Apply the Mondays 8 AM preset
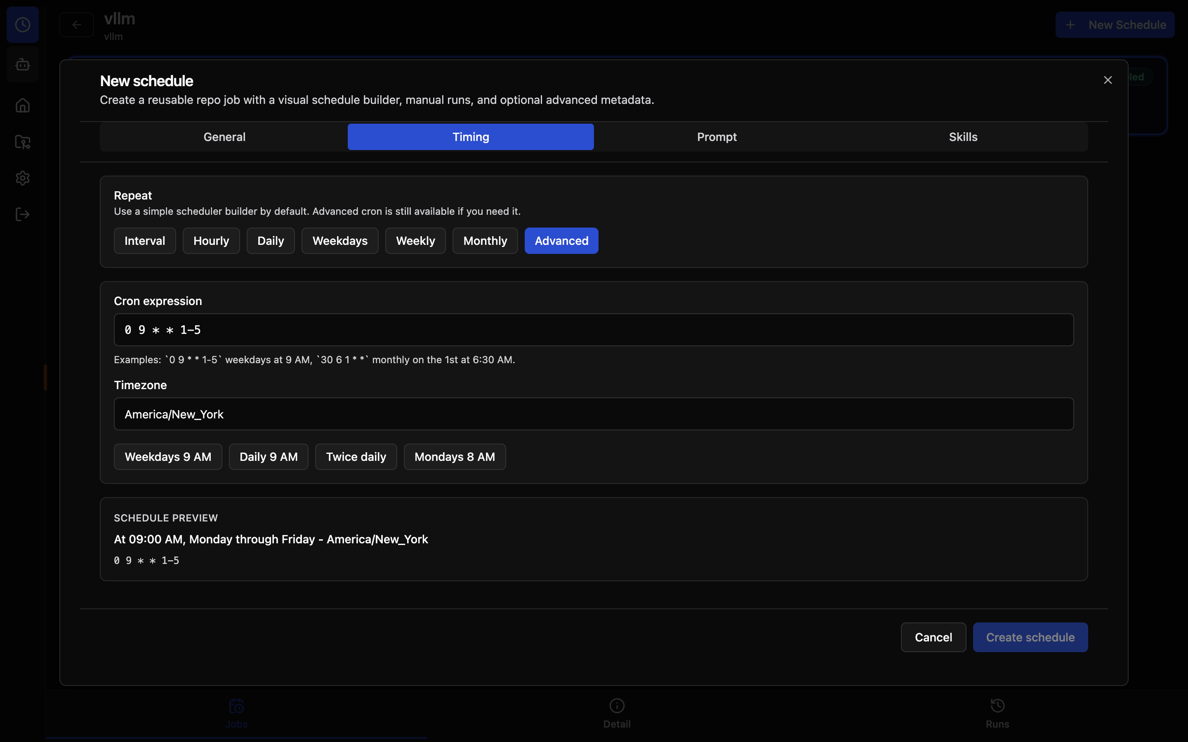Image resolution: width=1188 pixels, height=742 pixels. click(455, 457)
